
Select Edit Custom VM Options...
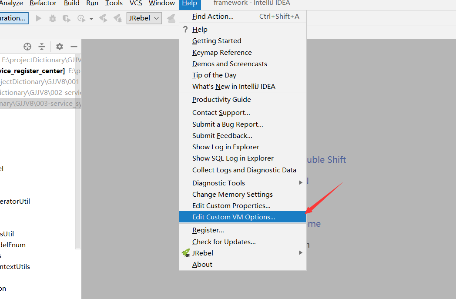pos(242,217)
